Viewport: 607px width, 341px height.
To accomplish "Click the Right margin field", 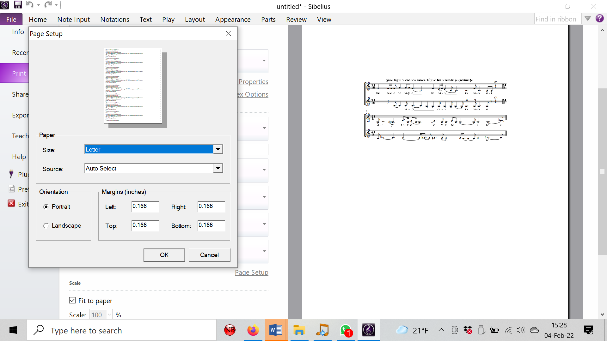I will click(211, 206).
